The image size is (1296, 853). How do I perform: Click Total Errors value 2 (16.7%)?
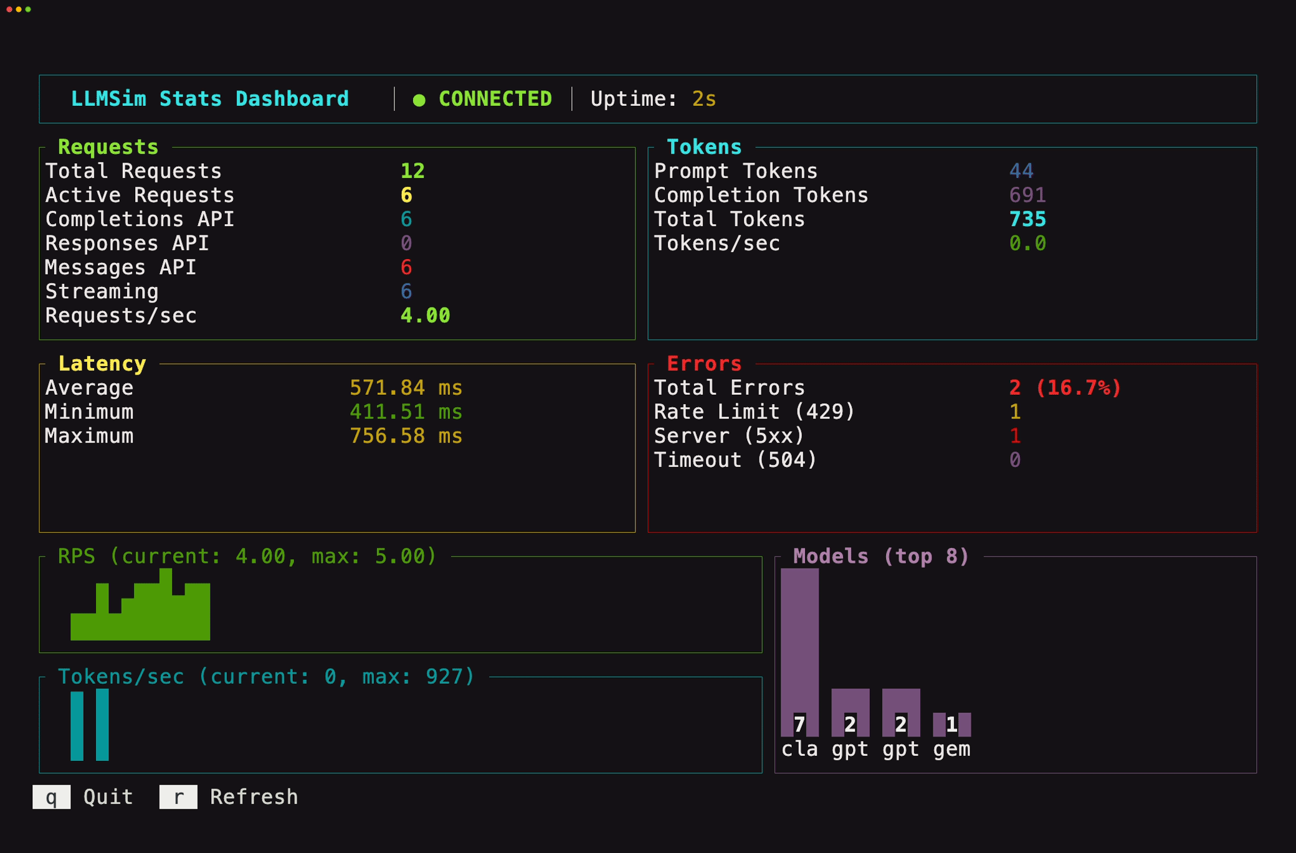tap(1065, 388)
